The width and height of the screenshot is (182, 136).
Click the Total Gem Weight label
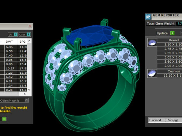[161, 24]
